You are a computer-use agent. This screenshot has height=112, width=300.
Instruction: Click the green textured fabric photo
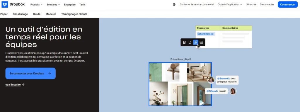[x=156, y=72]
